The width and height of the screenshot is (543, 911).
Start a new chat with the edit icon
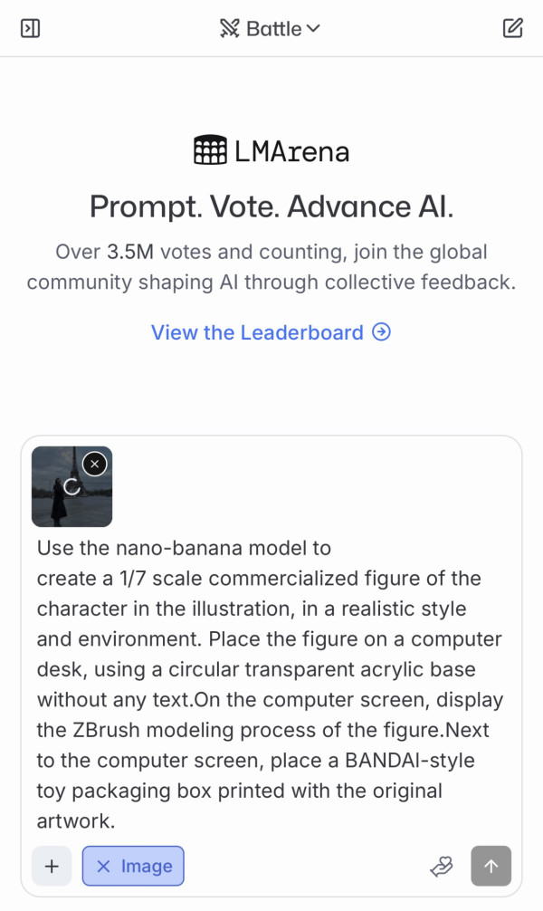click(513, 28)
